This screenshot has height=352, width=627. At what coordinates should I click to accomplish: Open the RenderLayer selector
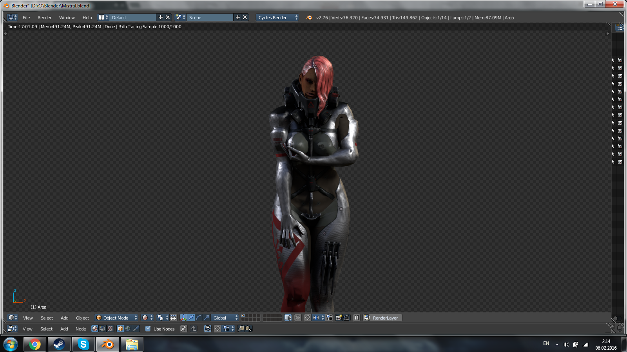[382, 318]
